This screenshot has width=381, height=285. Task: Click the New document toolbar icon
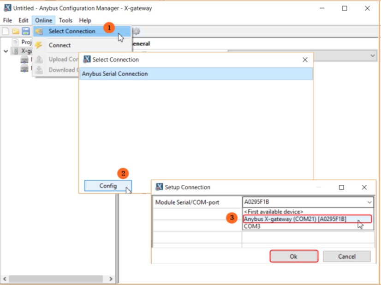[6, 31]
